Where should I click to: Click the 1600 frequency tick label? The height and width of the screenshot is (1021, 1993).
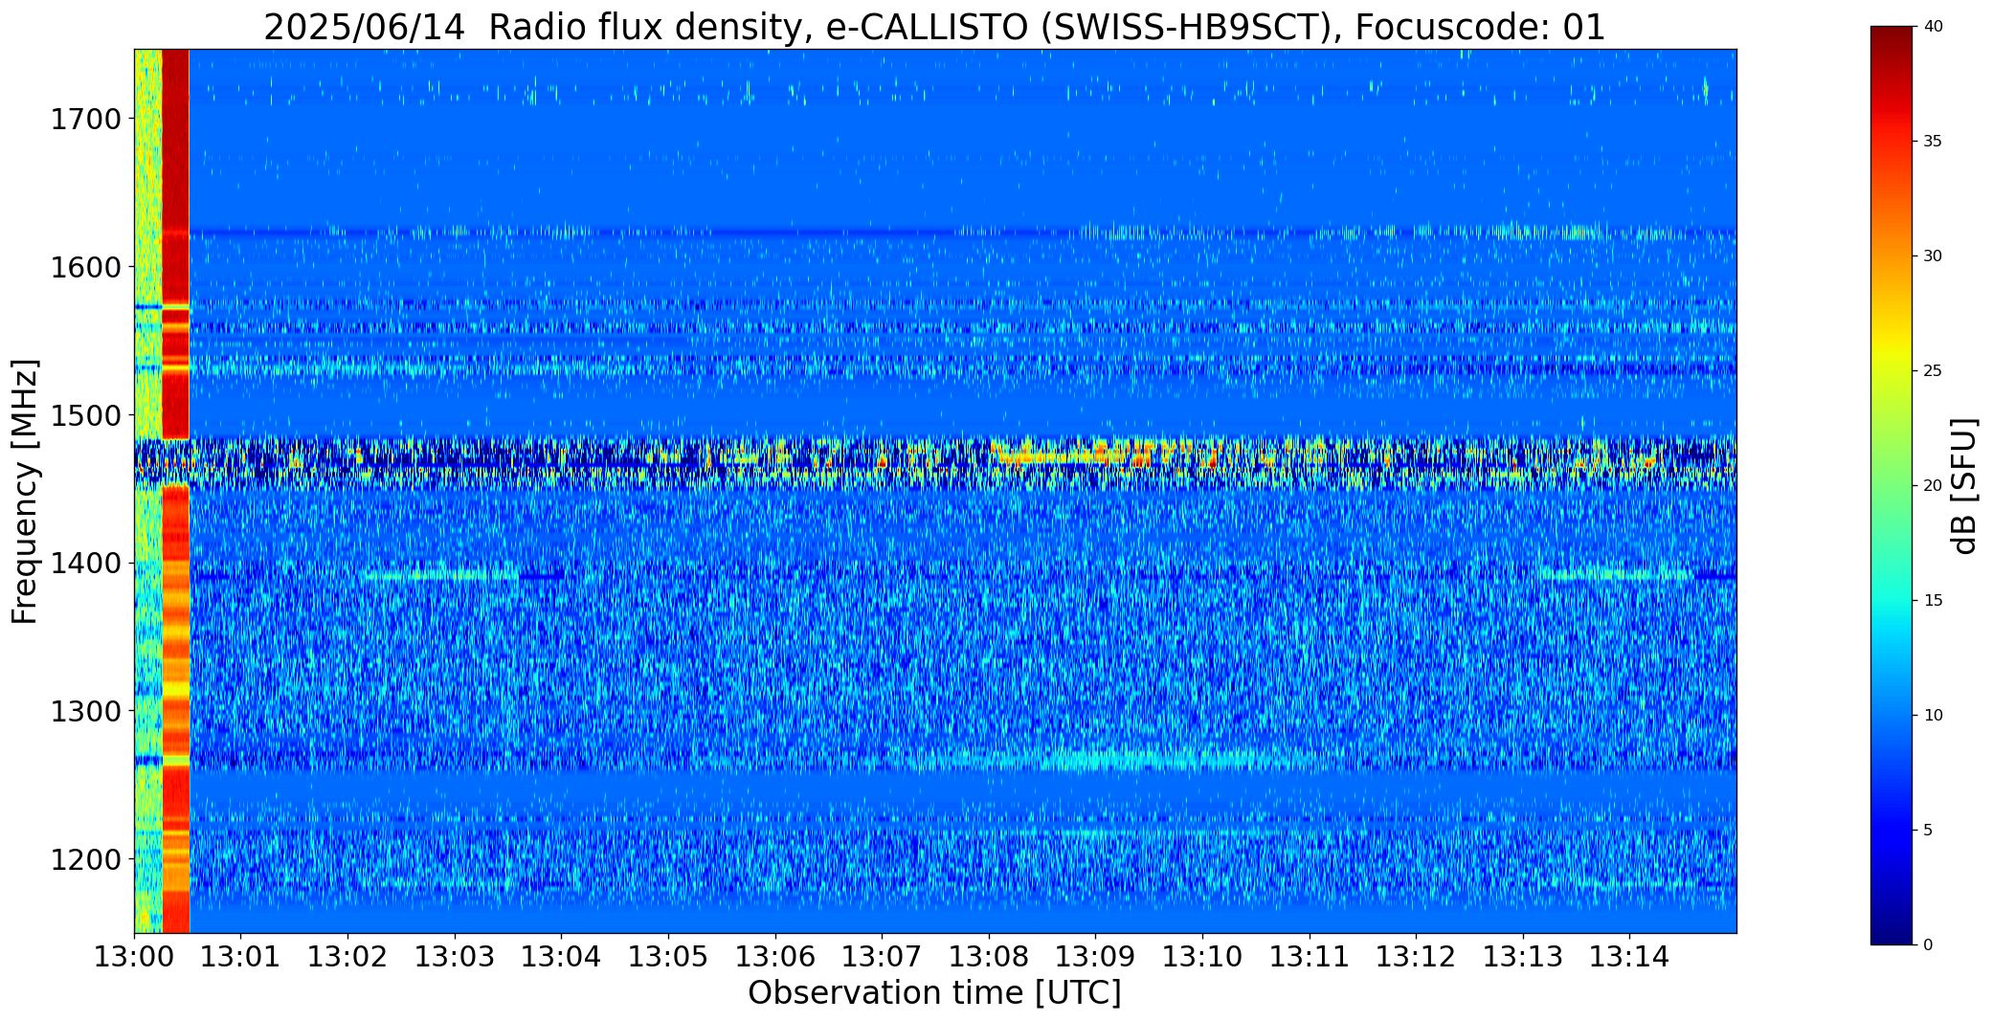(86, 267)
